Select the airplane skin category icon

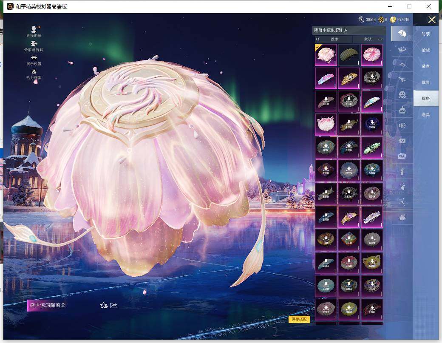pos(402,80)
